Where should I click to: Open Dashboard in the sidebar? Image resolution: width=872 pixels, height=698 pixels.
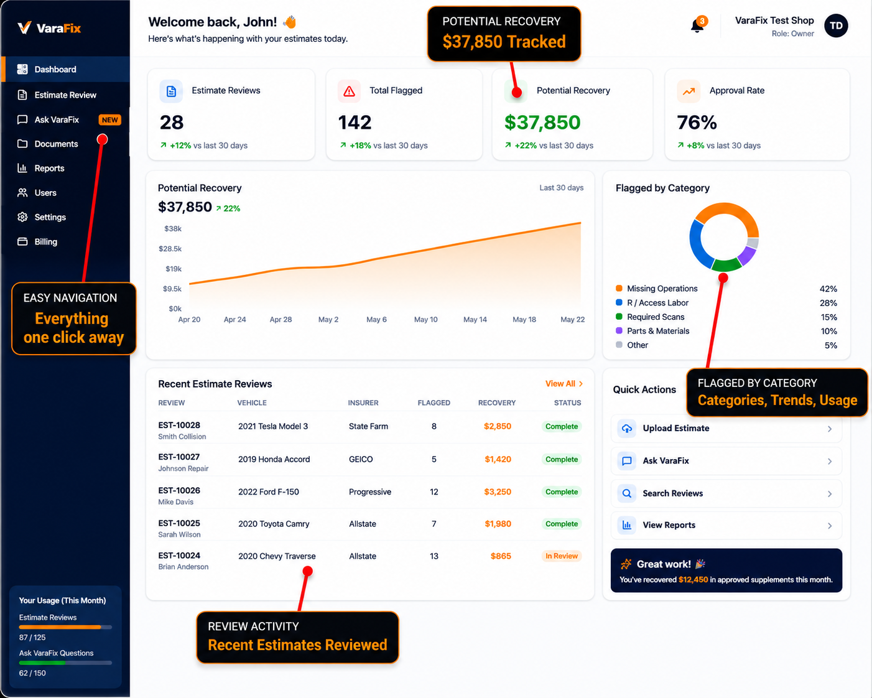tap(65, 69)
